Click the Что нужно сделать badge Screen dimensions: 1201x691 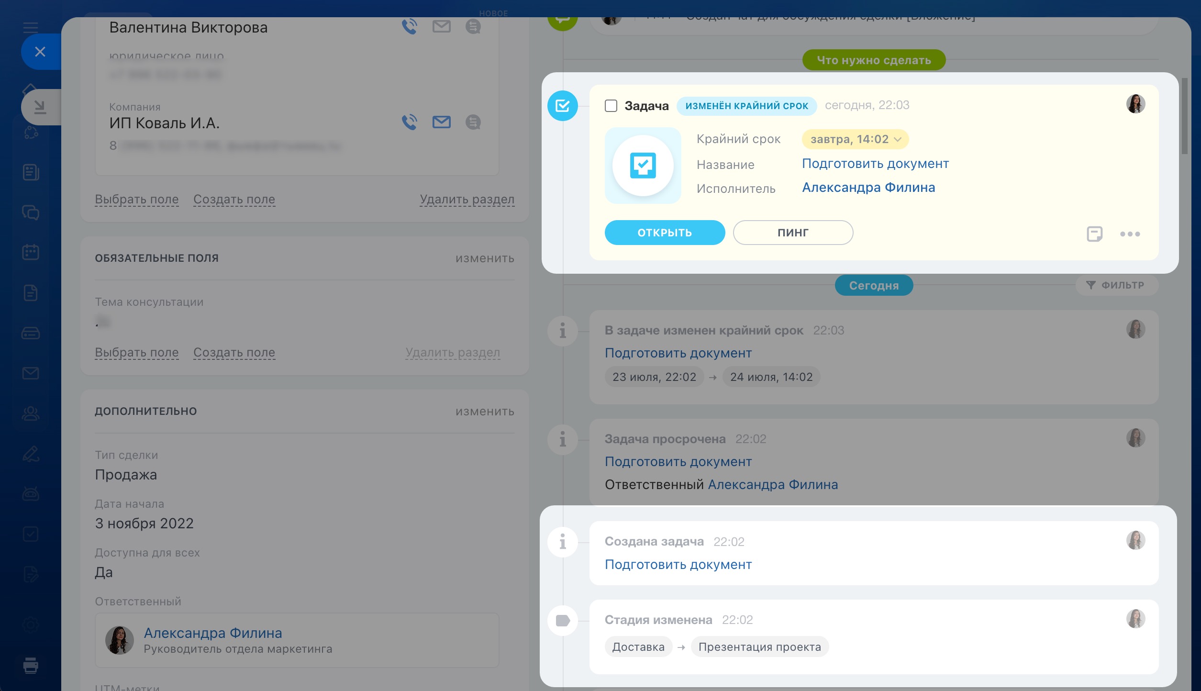click(874, 60)
